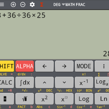Open the three-dot more options key
Screen dimensions: 109x109
pyautogui.click(x=102, y=66)
